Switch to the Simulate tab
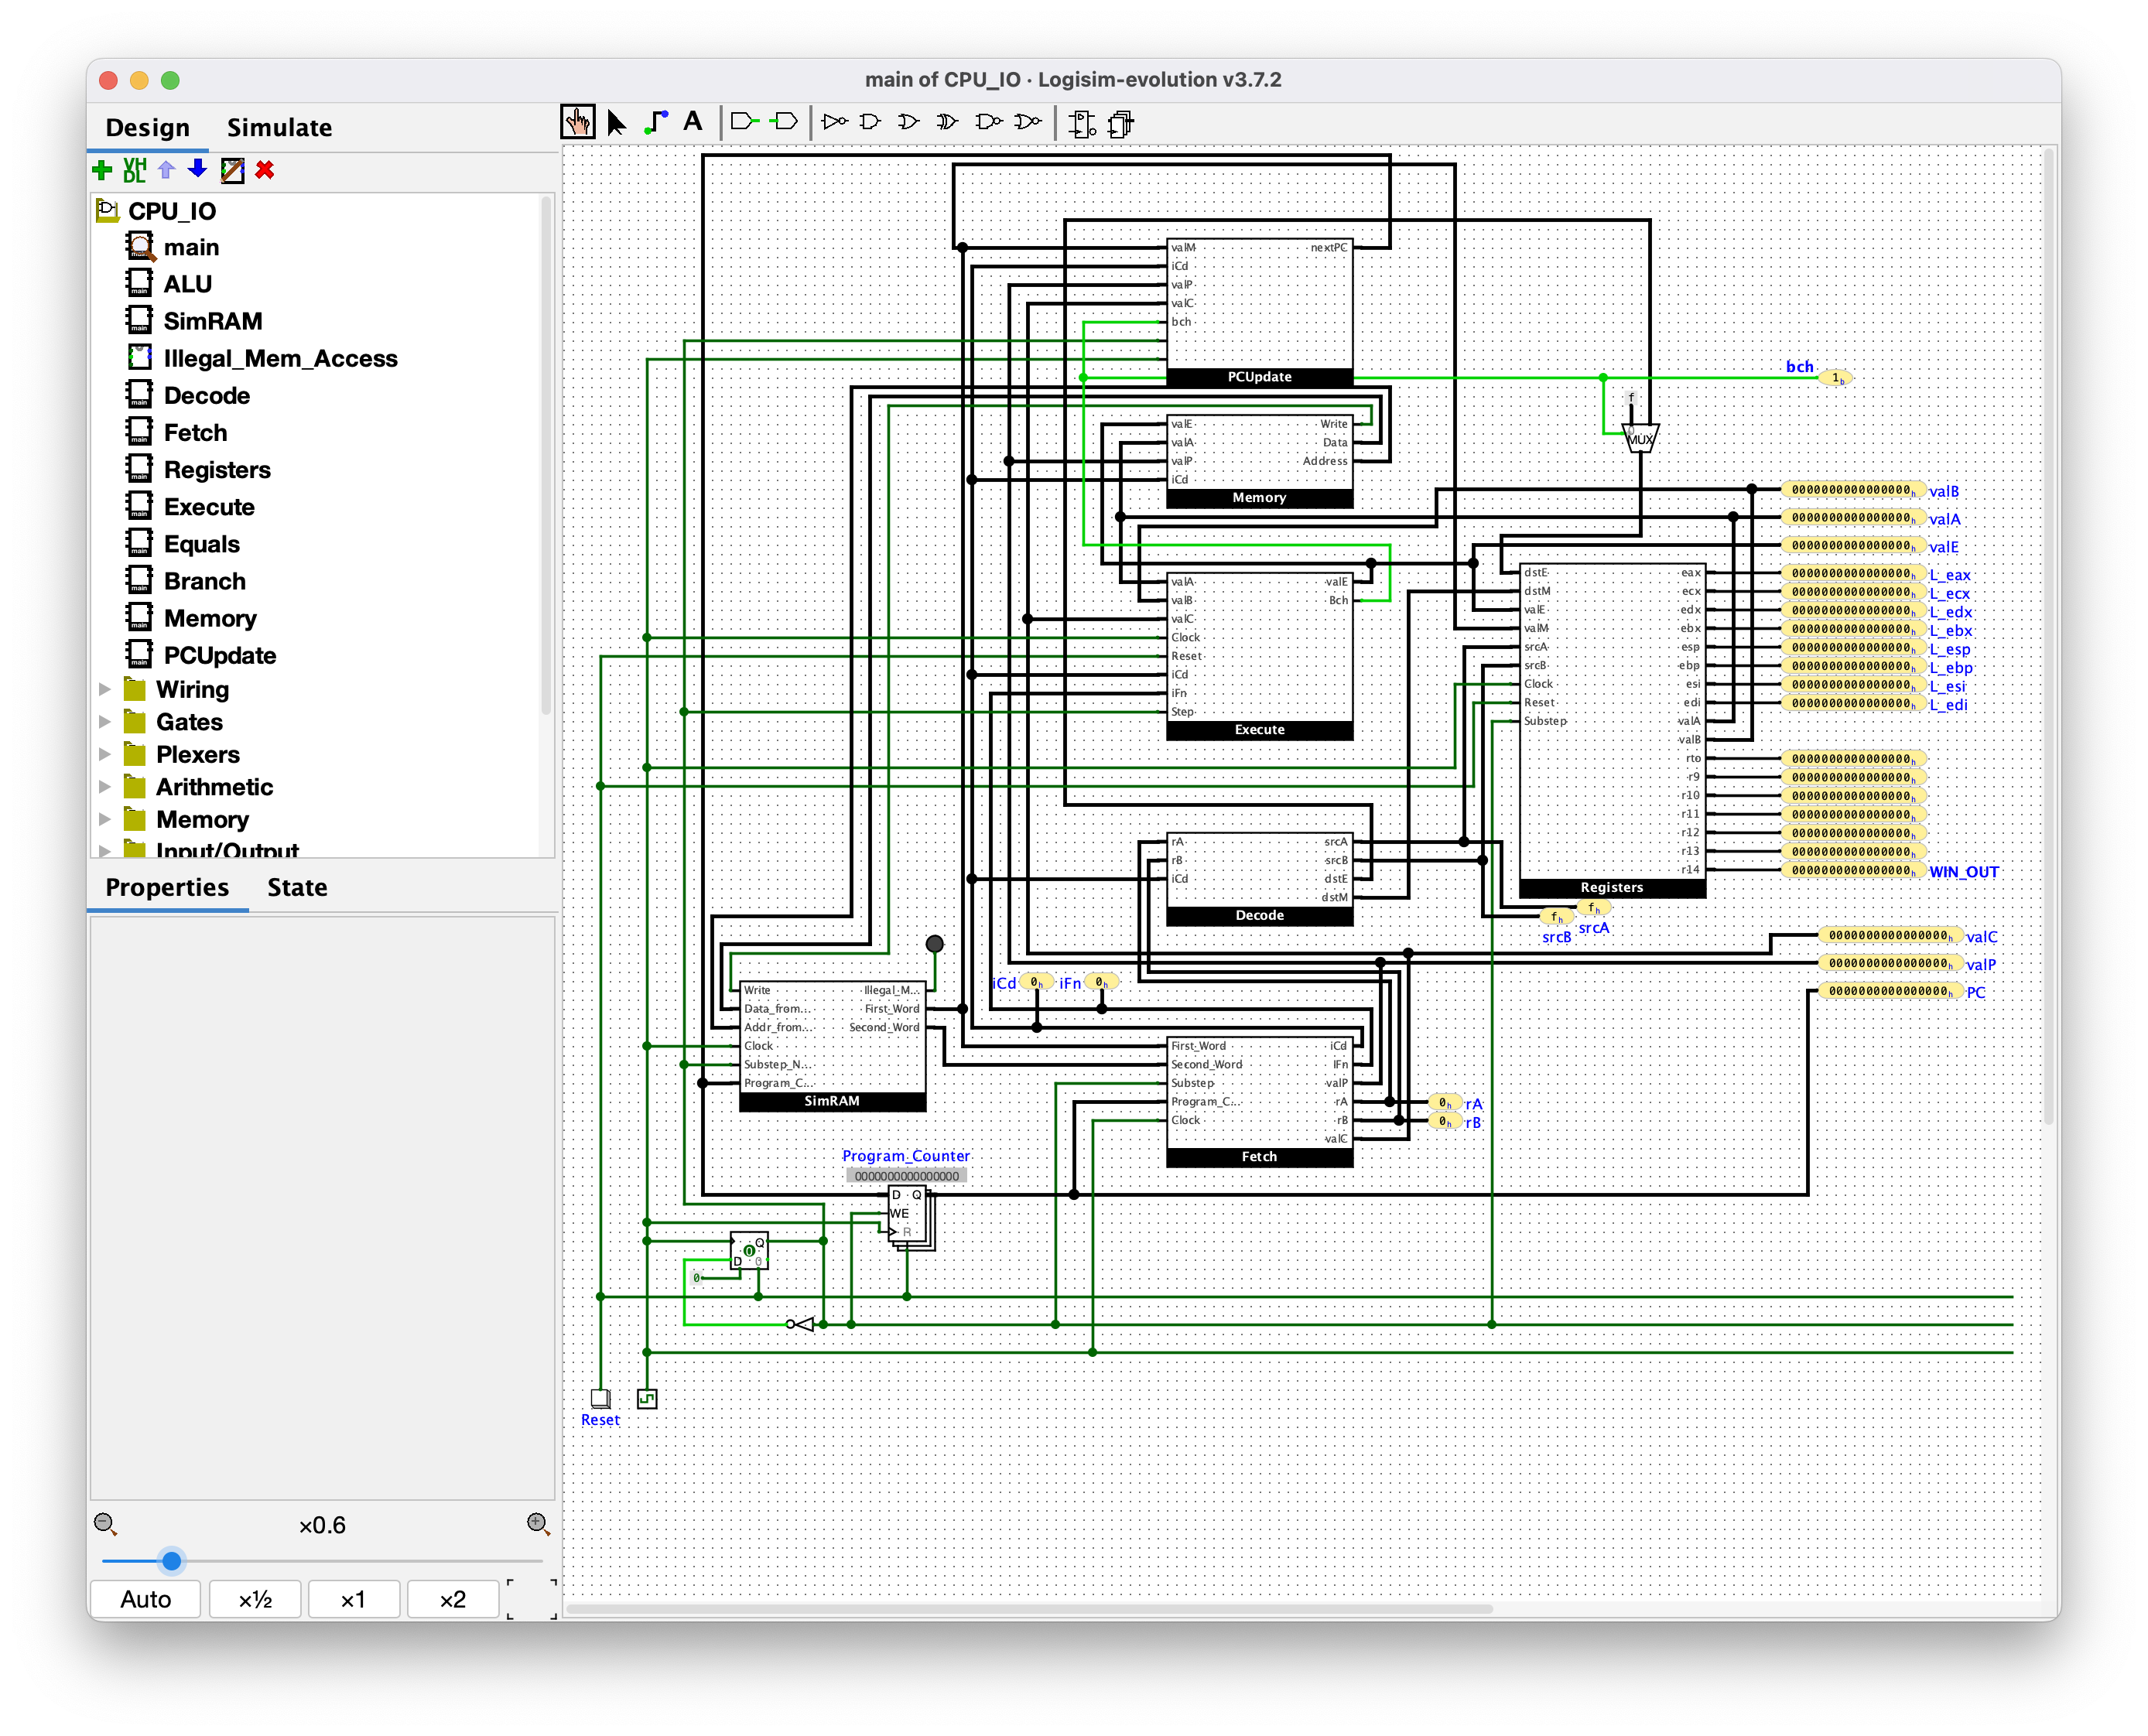The width and height of the screenshot is (2148, 1736). [279, 128]
